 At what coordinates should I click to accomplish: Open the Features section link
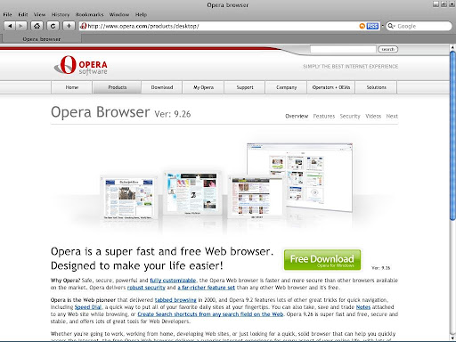(324, 116)
